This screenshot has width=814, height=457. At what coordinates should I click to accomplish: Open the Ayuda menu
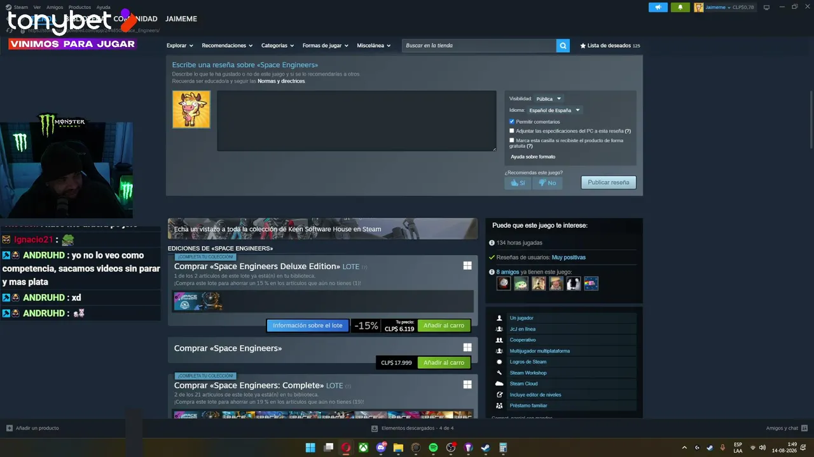tap(103, 7)
